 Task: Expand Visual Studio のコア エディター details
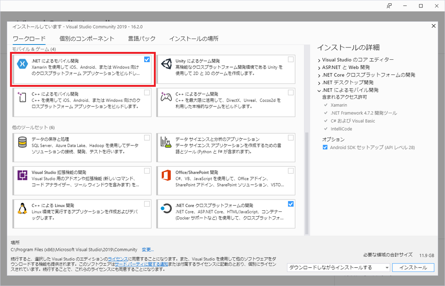pos(319,60)
